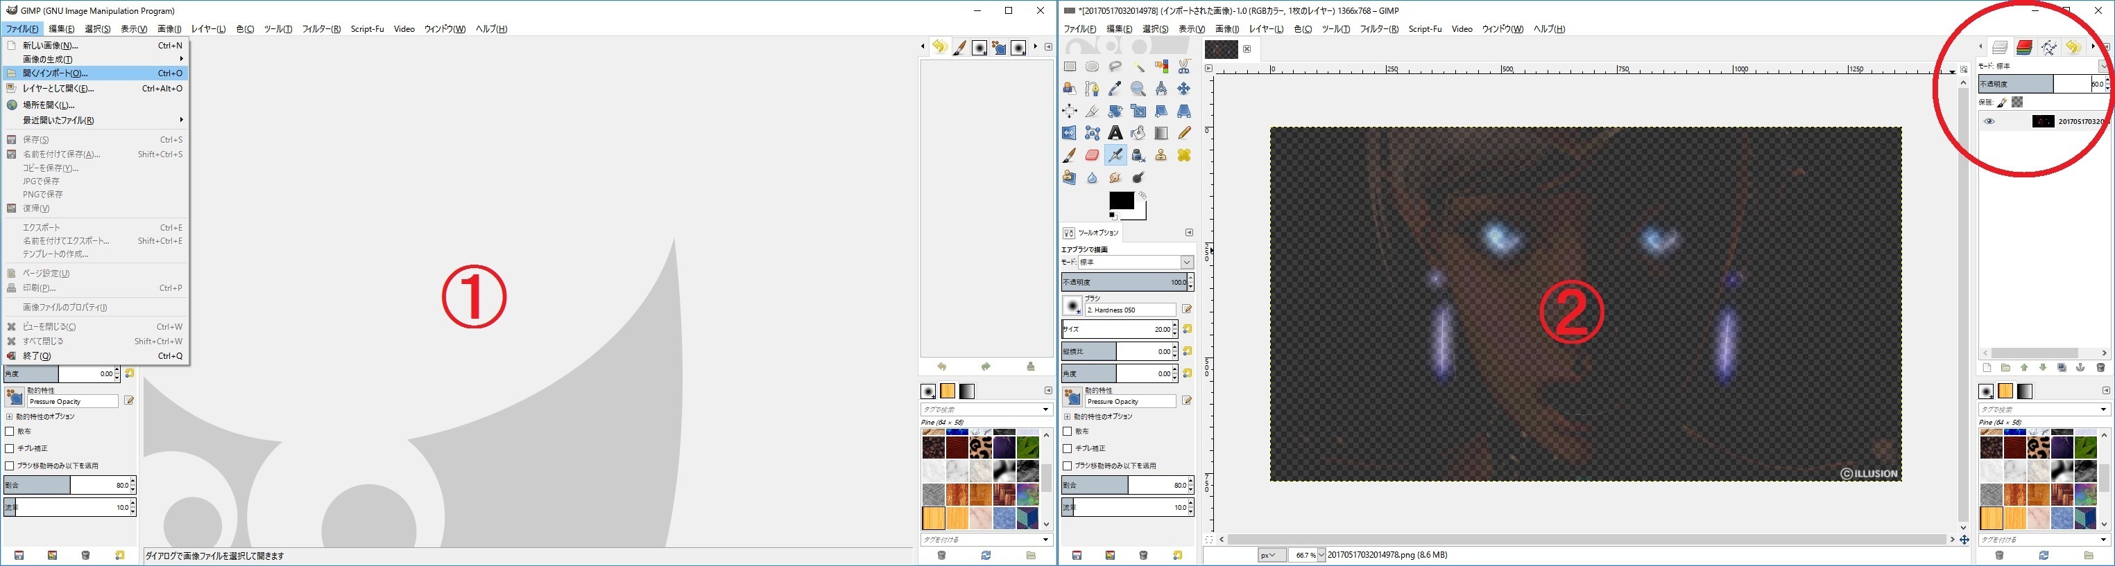Enable ブラシ移動時のみ以下を適用 checkbox in right window

coord(1068,466)
